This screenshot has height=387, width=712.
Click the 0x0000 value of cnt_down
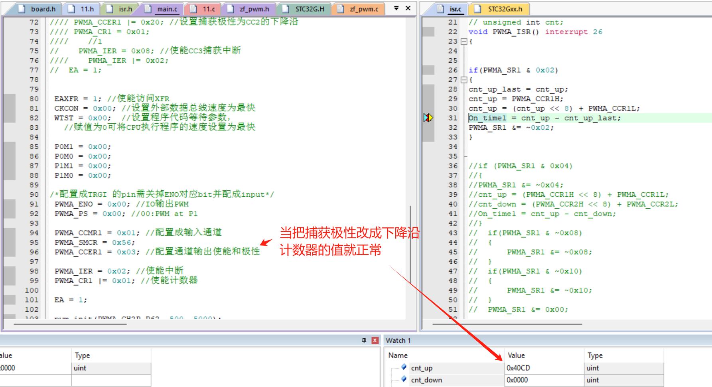tap(517, 380)
